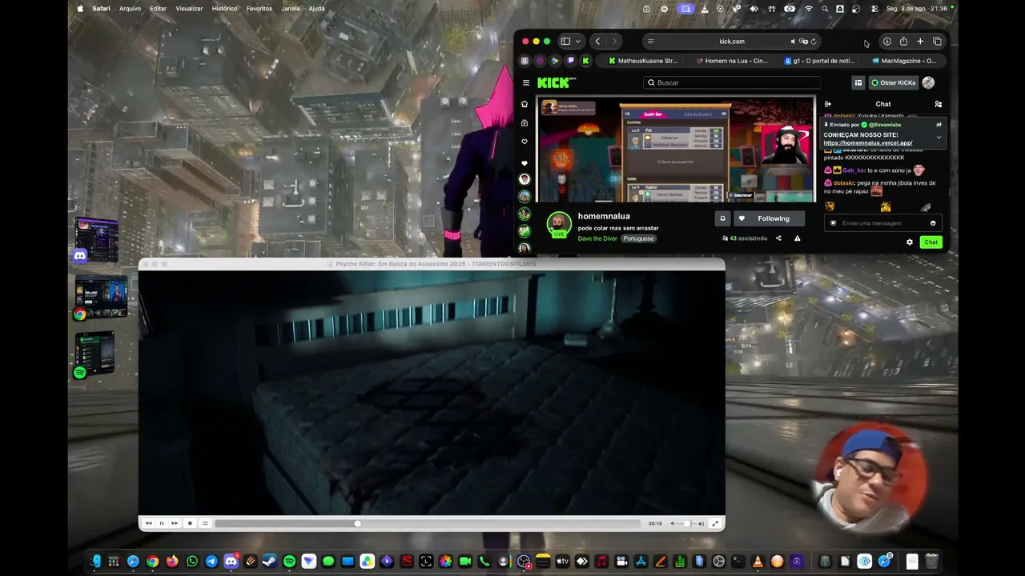Open Wi-Fi status menu
The width and height of the screenshot is (1025, 576).
tap(809, 9)
